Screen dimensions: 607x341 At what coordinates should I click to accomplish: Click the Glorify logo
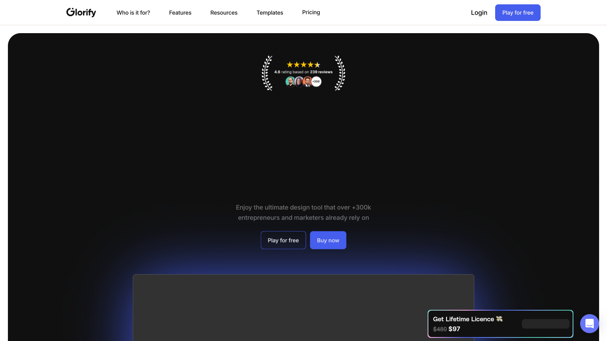tap(81, 12)
